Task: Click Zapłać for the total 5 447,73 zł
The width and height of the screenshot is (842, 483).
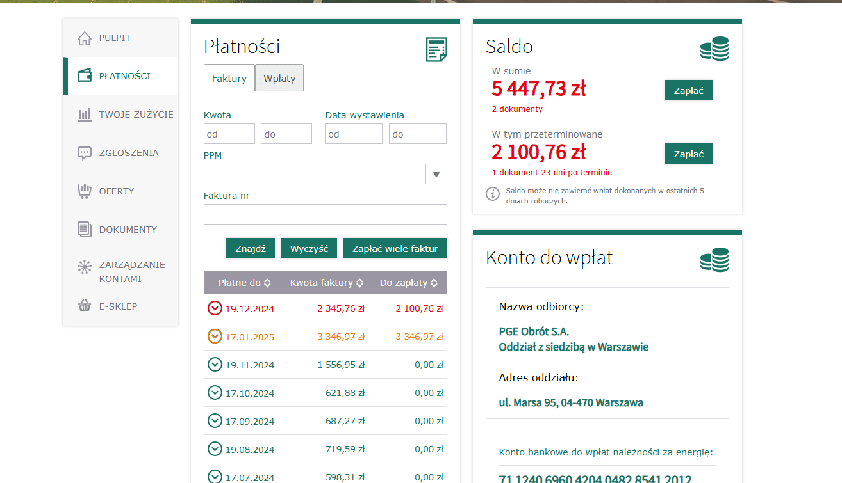Action: coord(689,90)
